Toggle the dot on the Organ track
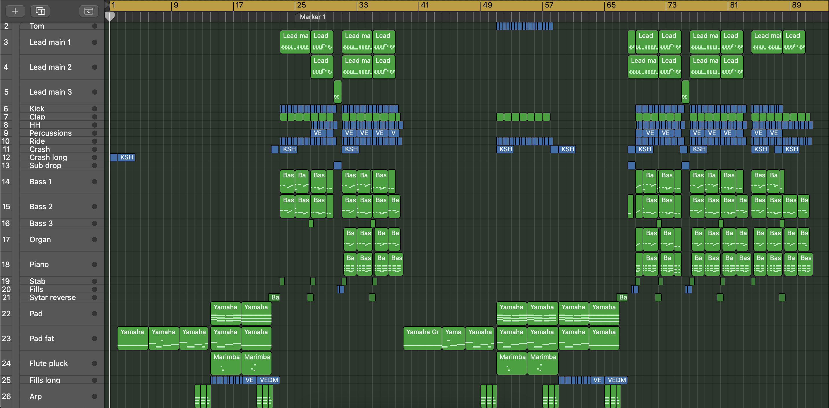This screenshot has height=408, width=829. point(95,239)
